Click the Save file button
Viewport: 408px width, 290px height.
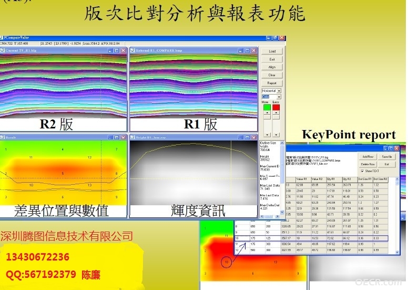[x=387, y=157]
